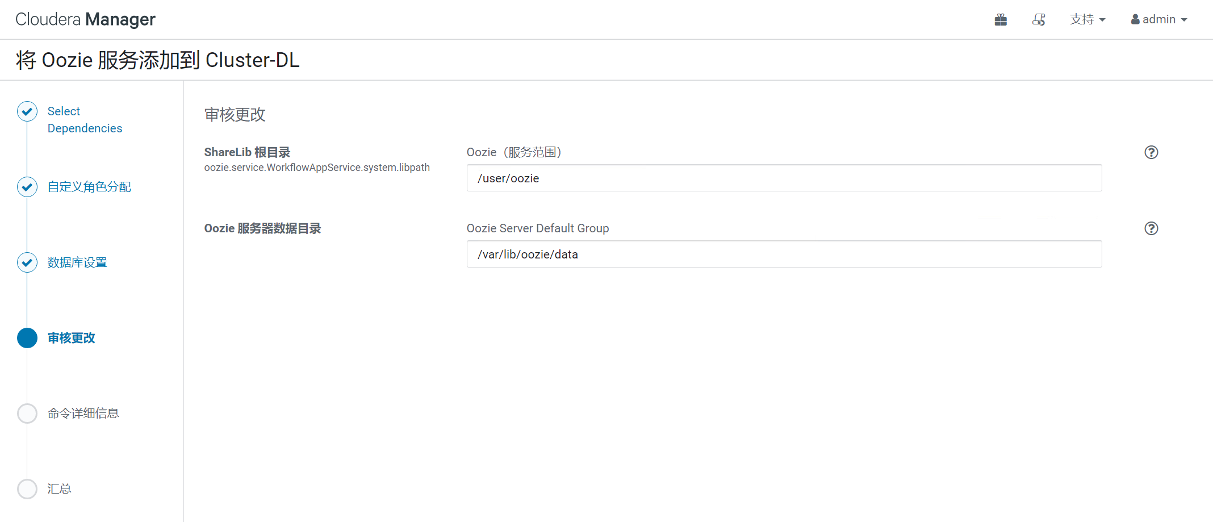Show help for Oozie 服务器数据目录
Screen dimensions: 1213x522
pyautogui.click(x=1151, y=228)
